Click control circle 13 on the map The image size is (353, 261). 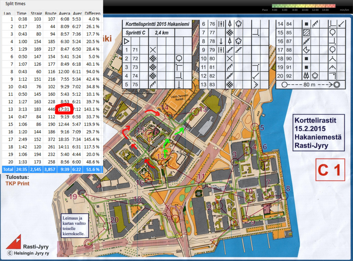pos(195,112)
